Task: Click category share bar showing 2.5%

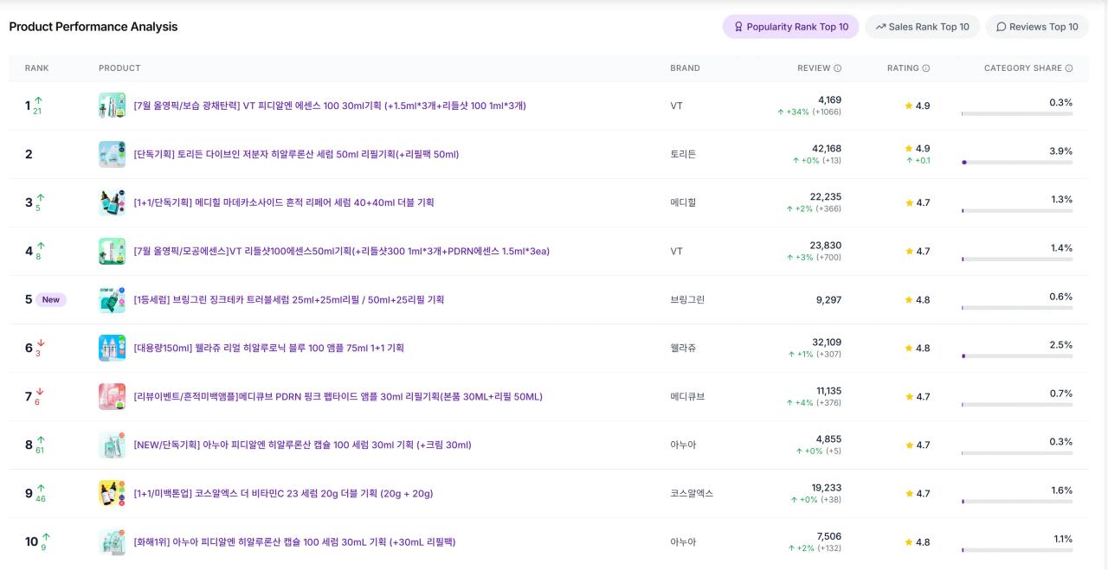Action: coord(1017,355)
